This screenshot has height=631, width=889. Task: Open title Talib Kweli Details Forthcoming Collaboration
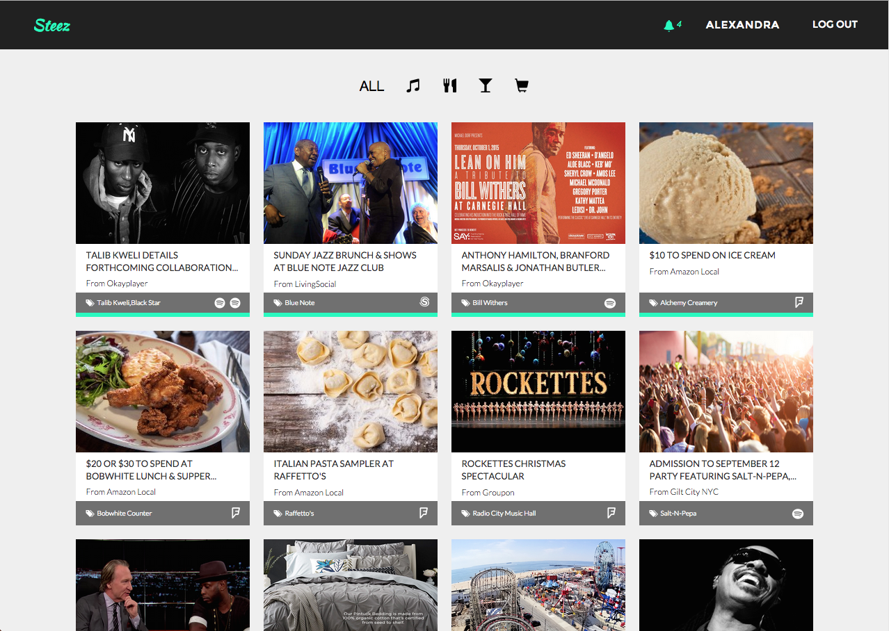162,261
